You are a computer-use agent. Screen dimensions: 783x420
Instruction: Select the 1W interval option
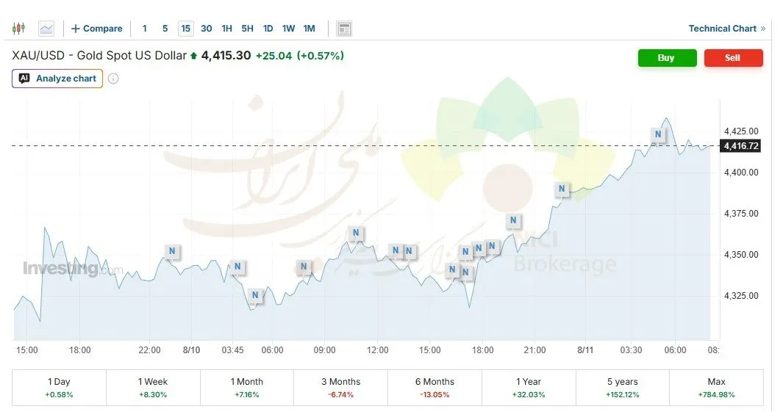pyautogui.click(x=289, y=29)
